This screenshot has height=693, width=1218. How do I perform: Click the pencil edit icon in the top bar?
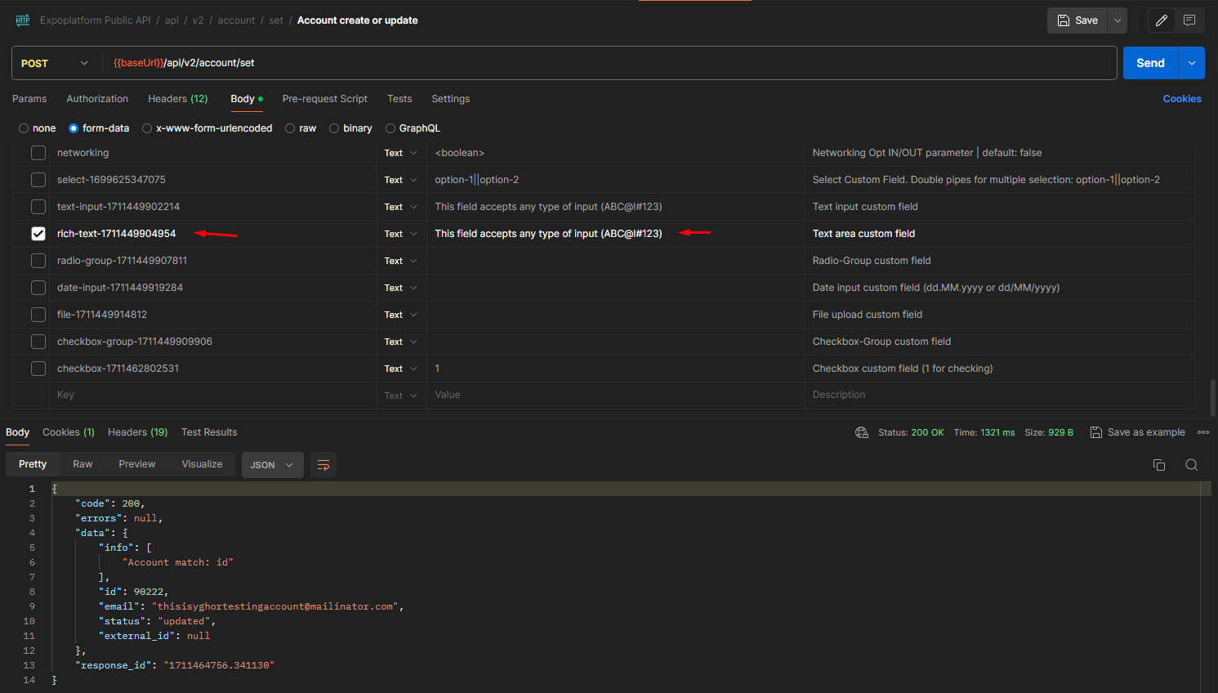point(1161,20)
